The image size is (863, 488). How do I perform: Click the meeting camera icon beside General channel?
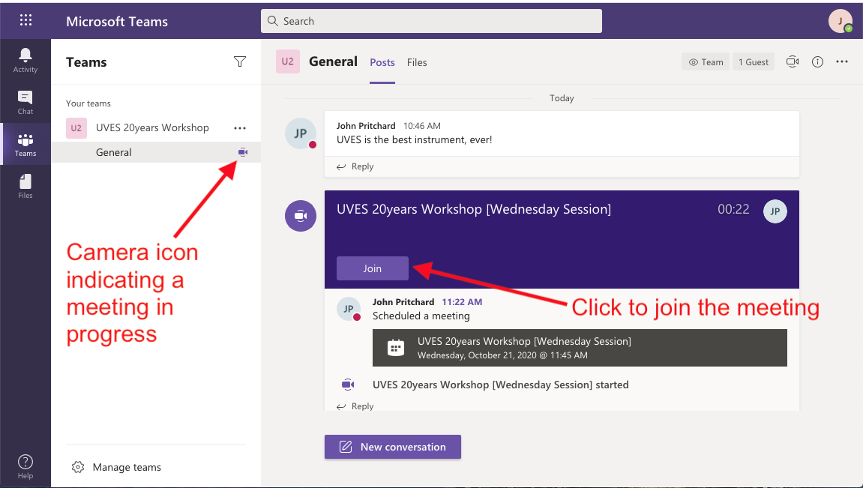click(243, 152)
